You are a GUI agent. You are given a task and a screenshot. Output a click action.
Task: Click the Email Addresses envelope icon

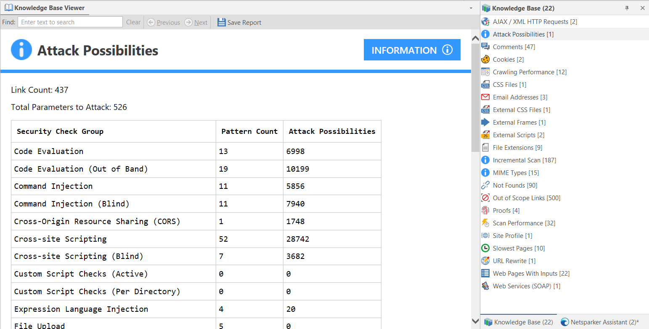coord(485,97)
